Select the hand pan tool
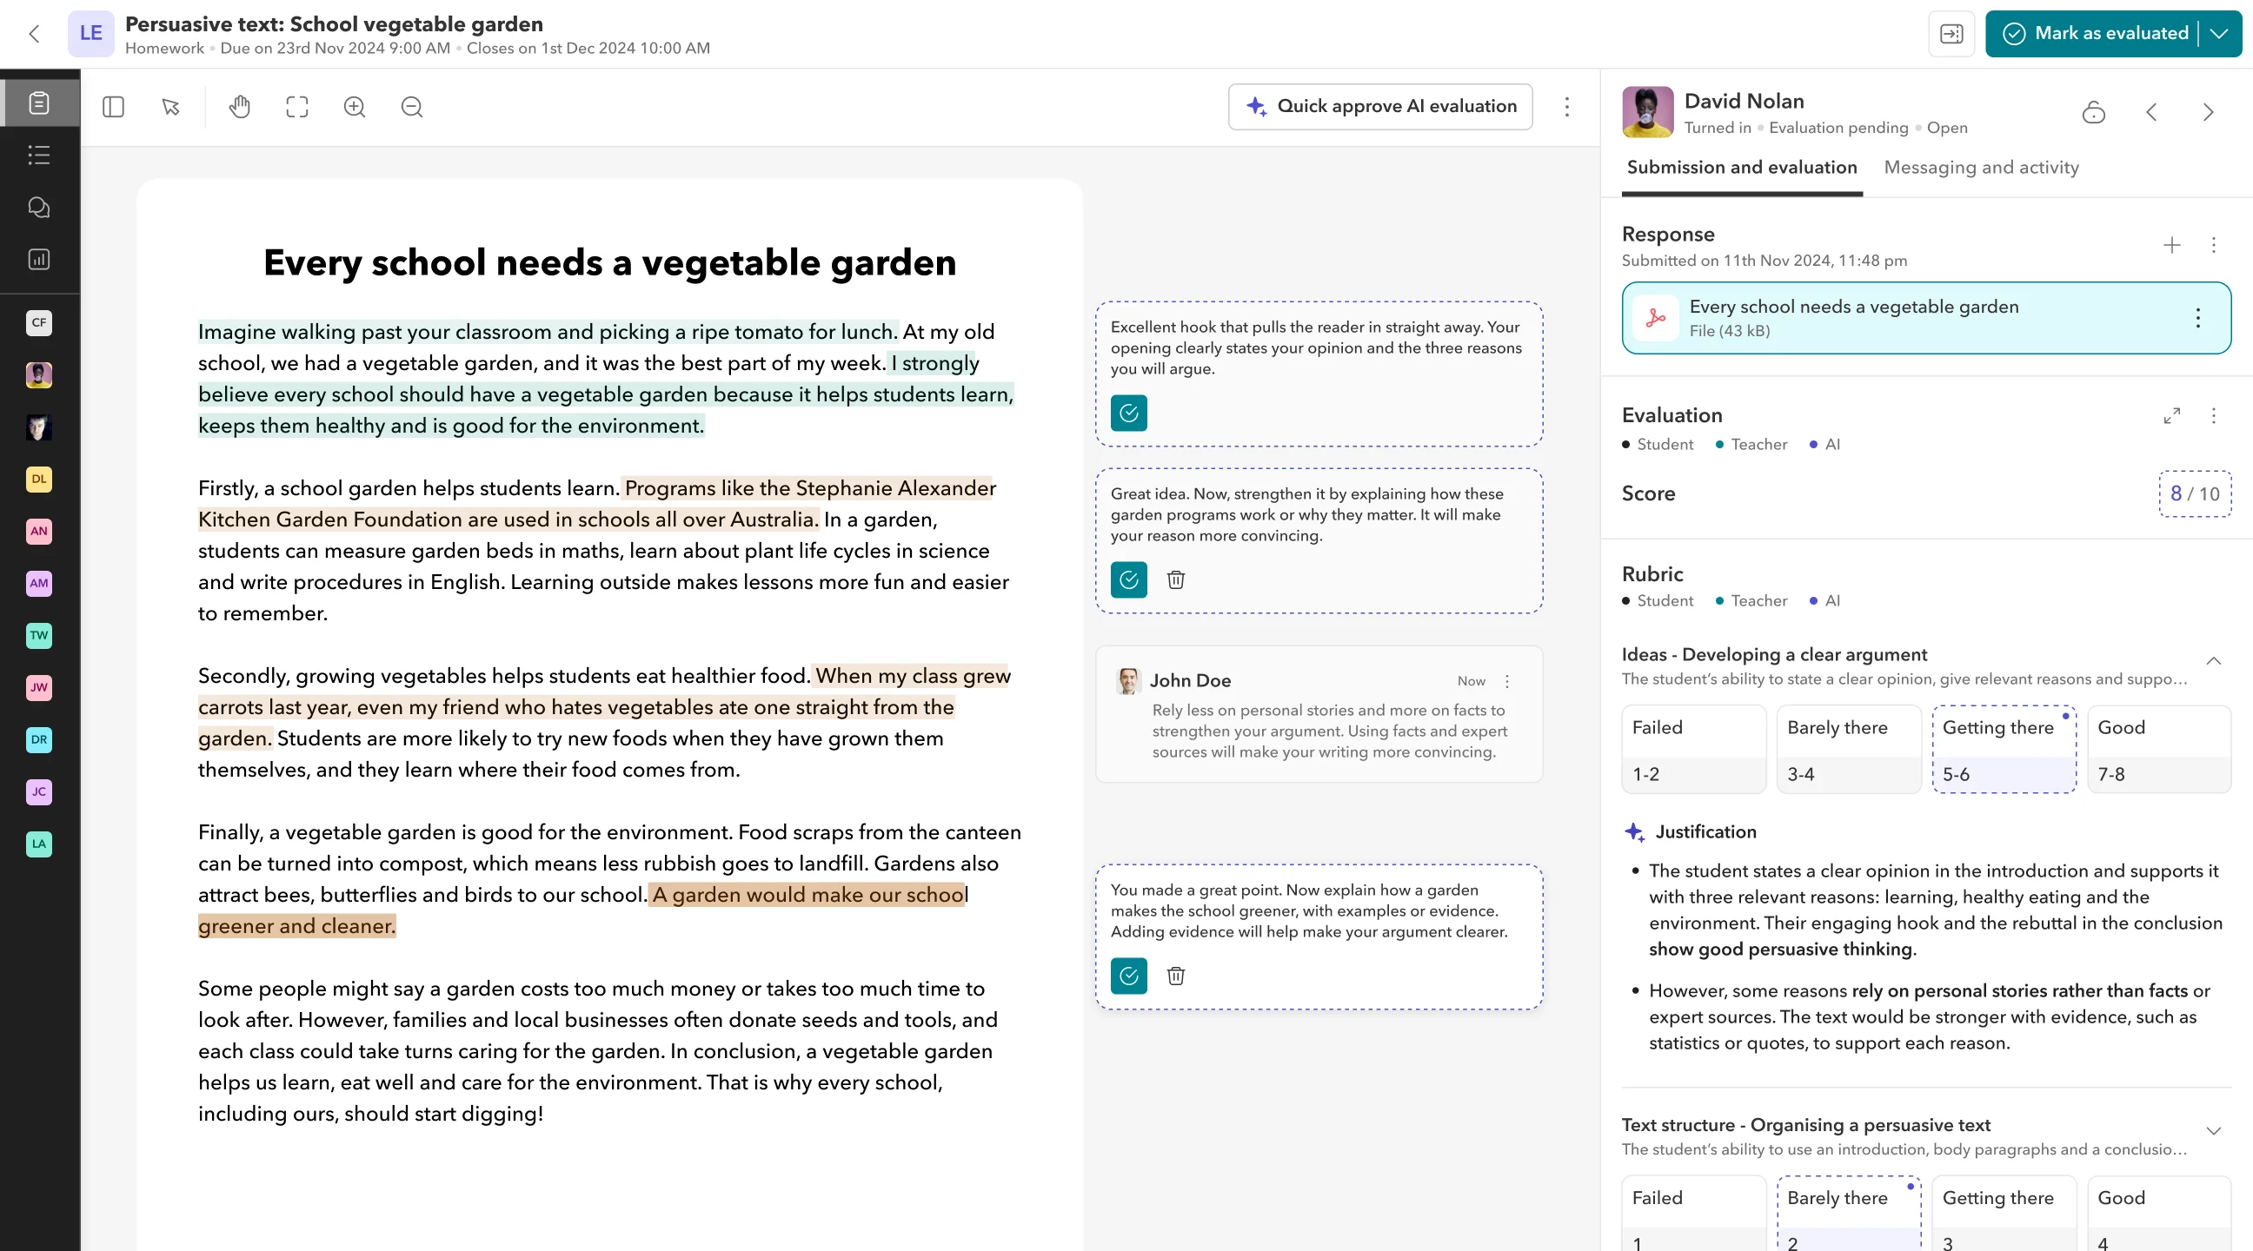The image size is (2253, 1251). coord(239,107)
